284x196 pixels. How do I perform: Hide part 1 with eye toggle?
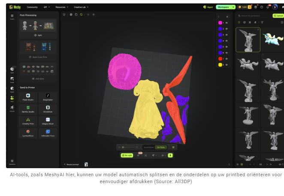click(227, 23)
